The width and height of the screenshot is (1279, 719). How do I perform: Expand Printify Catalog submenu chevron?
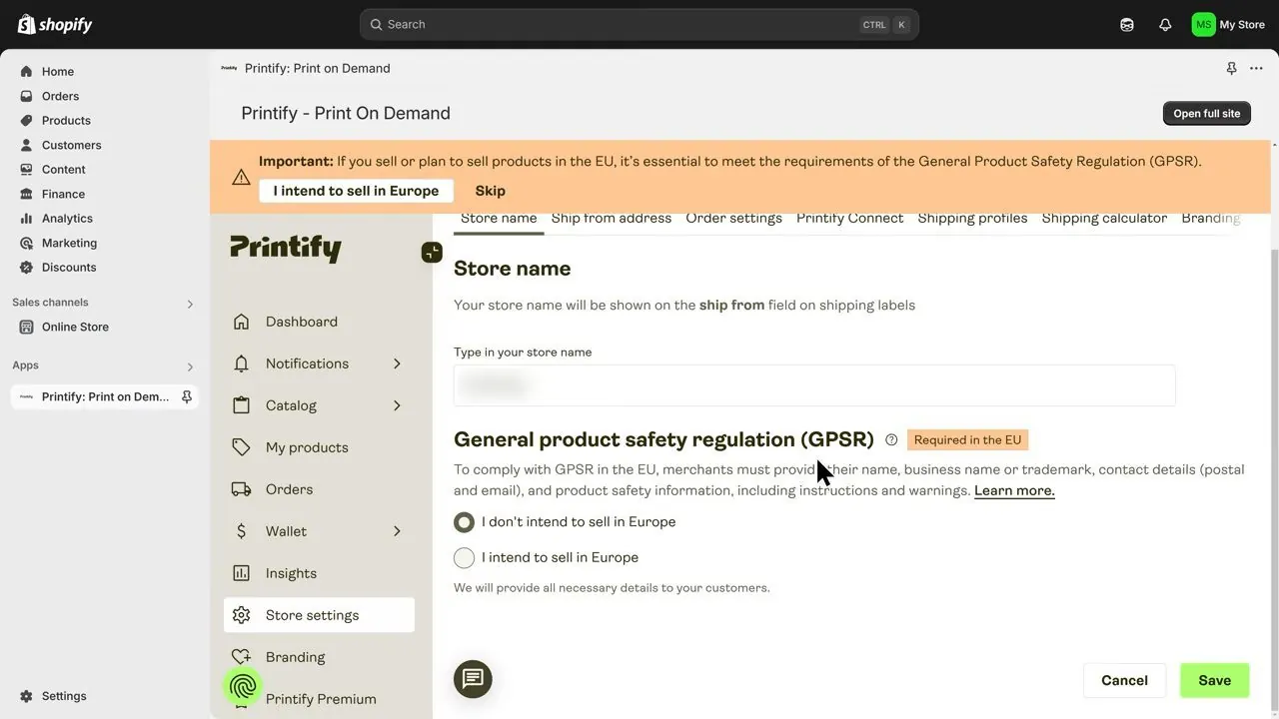397,405
